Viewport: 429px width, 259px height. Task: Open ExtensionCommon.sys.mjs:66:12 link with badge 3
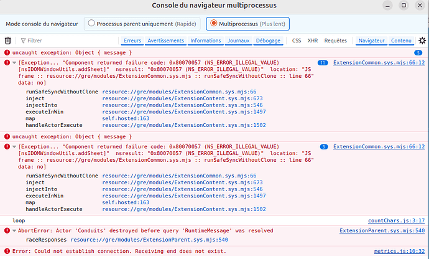[x=379, y=147]
